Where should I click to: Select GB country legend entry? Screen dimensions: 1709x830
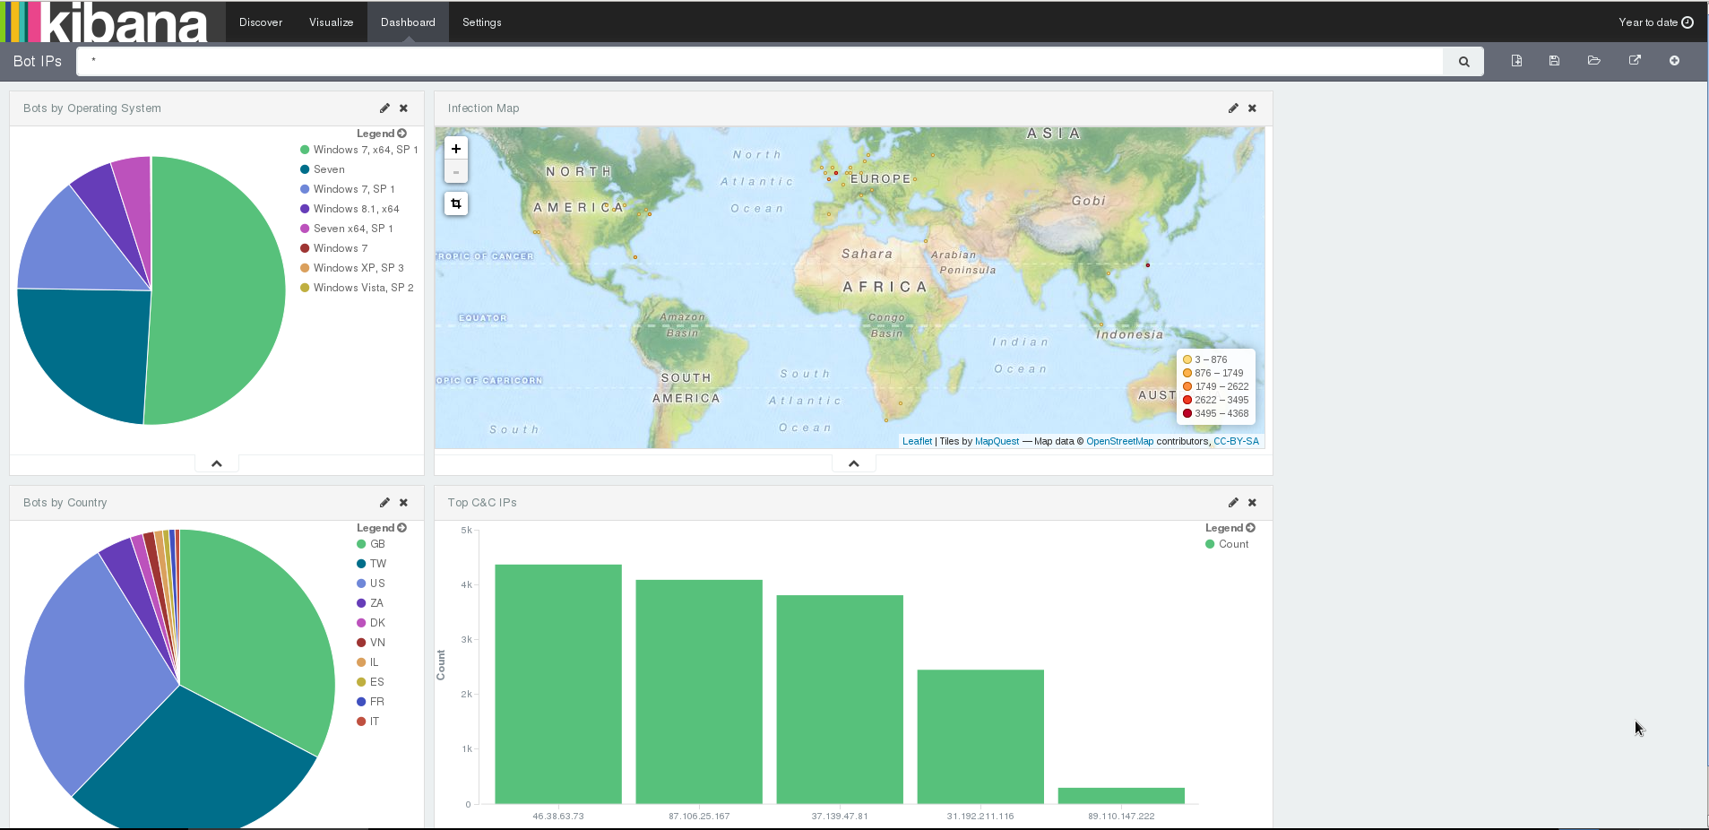371,544
